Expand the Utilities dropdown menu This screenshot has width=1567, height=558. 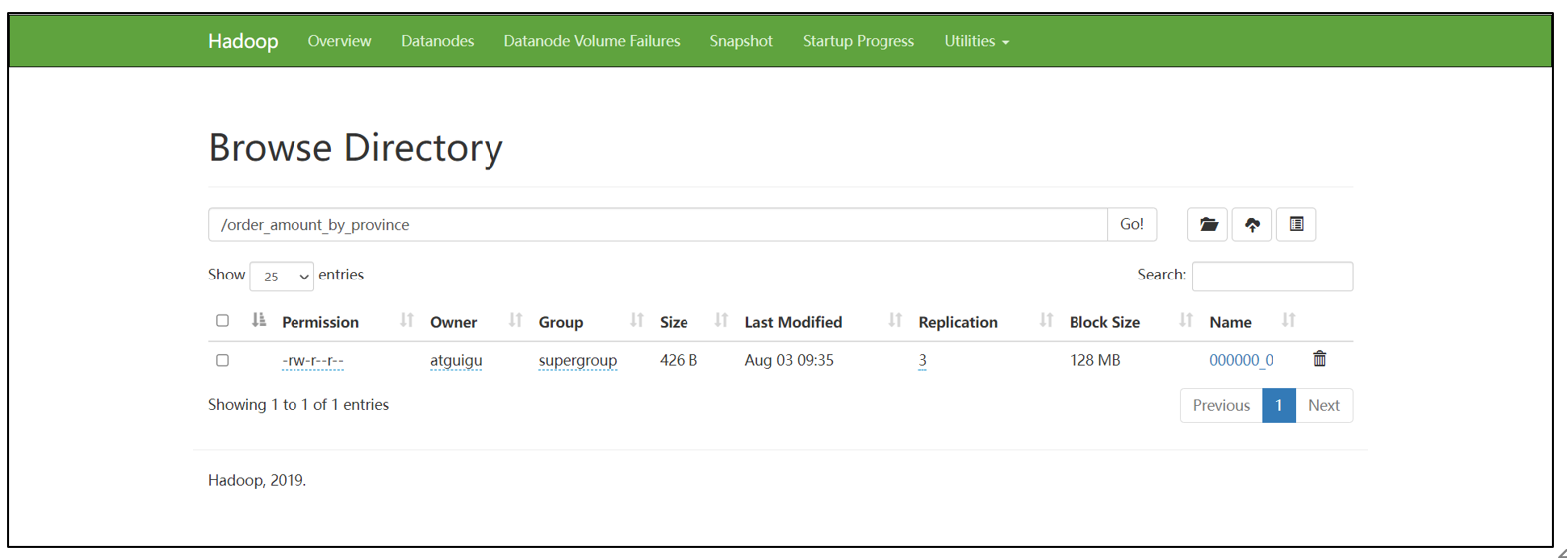(976, 41)
